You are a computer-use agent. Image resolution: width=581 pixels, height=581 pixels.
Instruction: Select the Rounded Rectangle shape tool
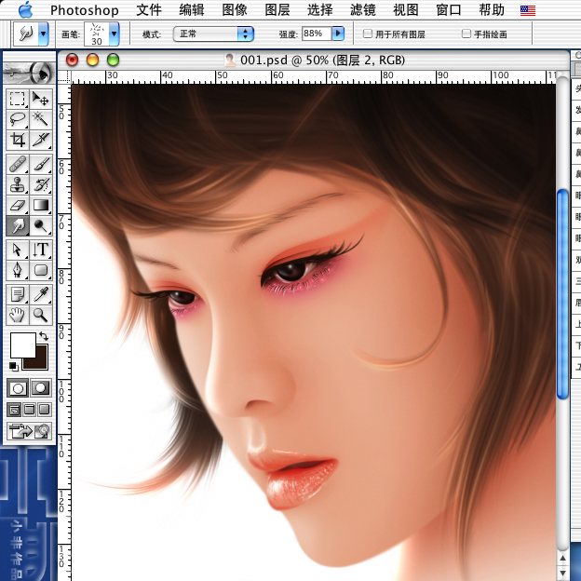[40, 270]
